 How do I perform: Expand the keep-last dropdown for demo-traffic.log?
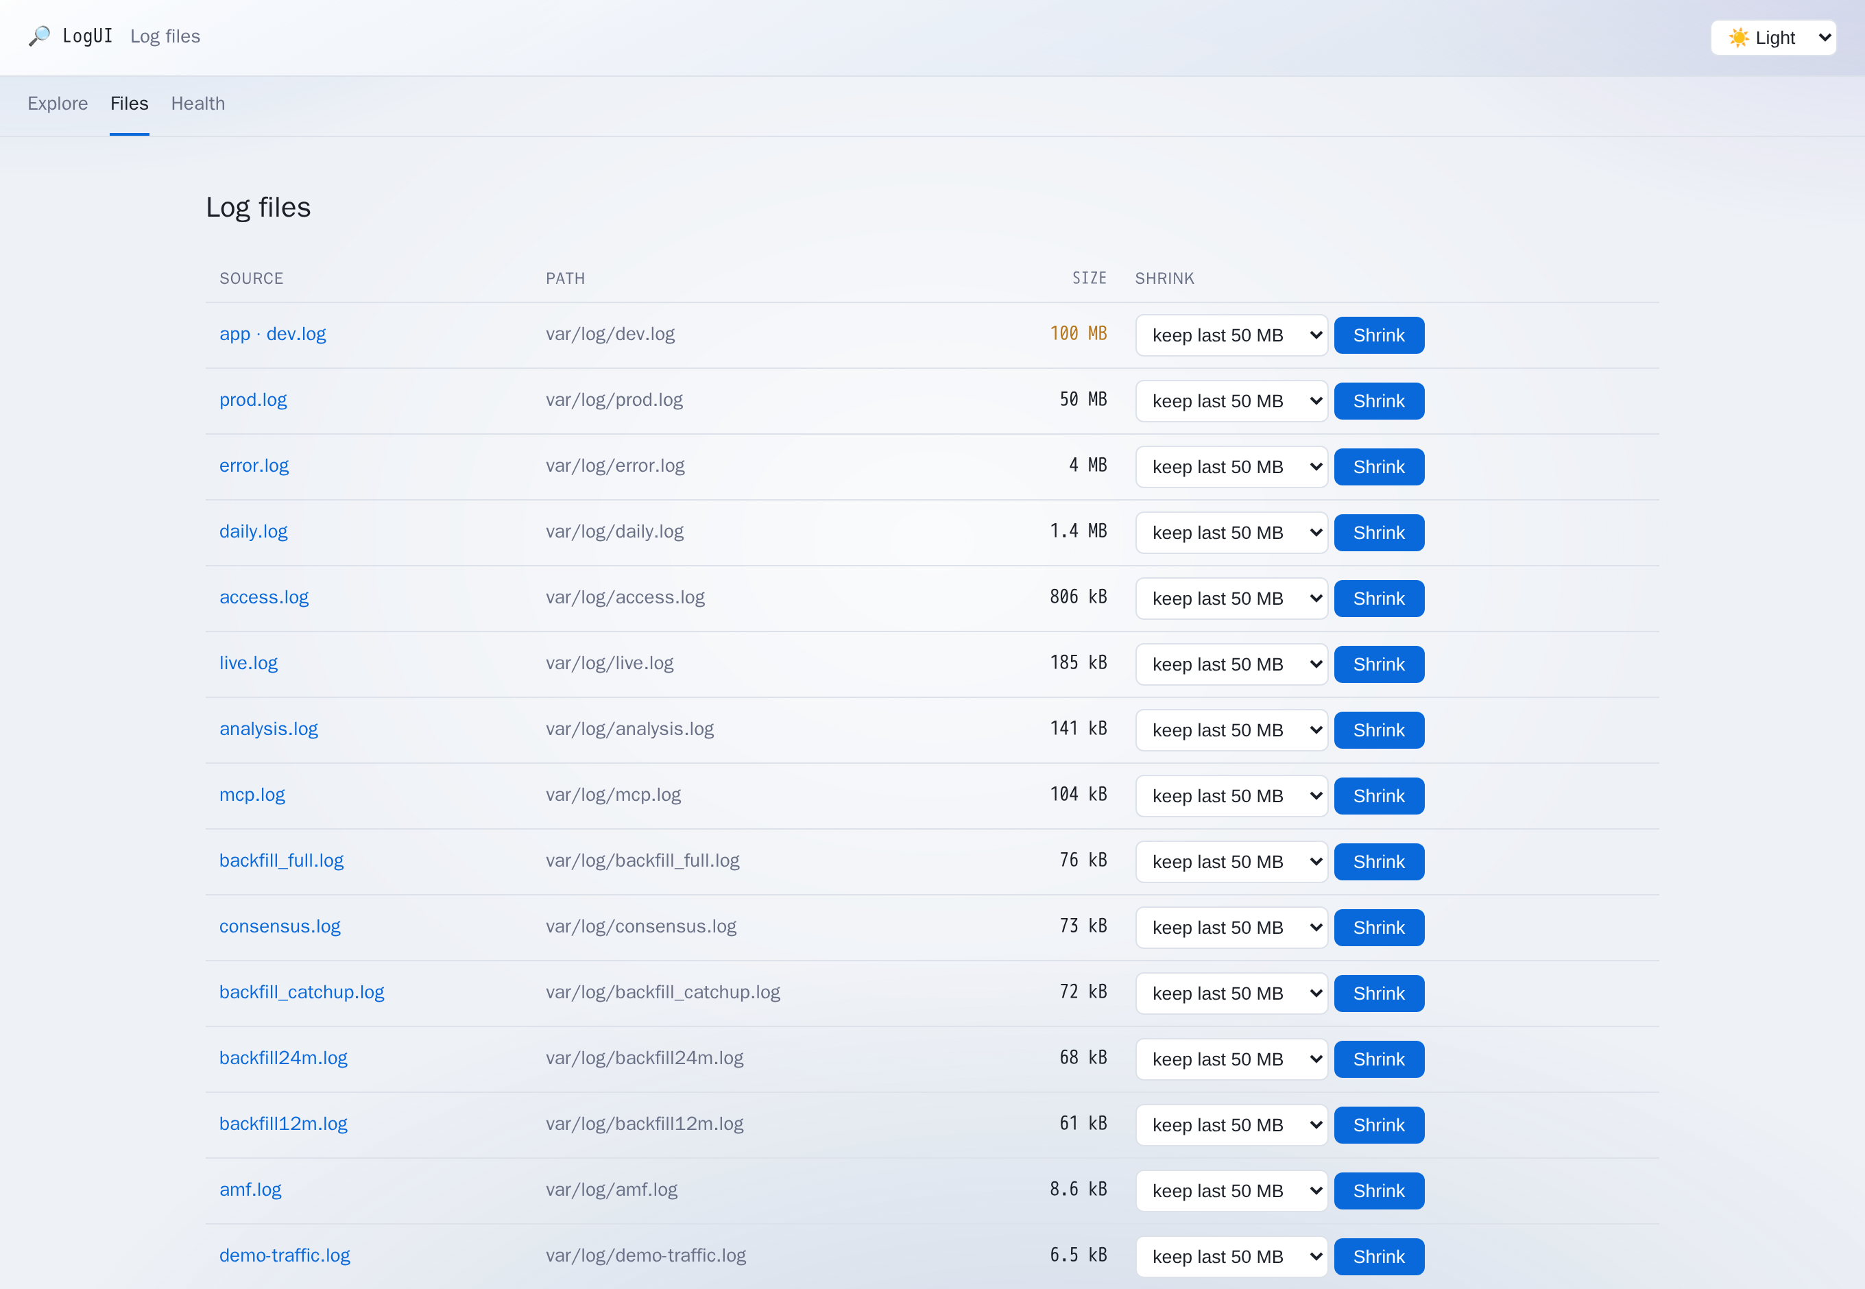[1231, 1257]
